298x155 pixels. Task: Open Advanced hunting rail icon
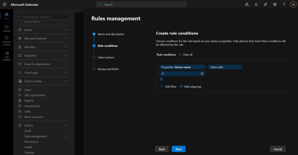coord(7,38)
